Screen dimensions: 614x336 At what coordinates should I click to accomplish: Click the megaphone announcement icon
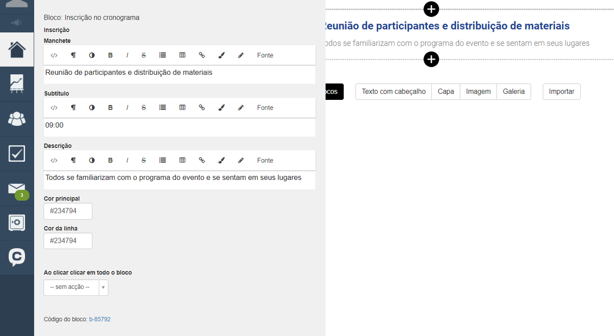click(17, 23)
